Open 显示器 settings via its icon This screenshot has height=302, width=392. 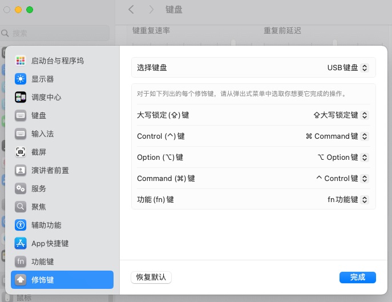[x=21, y=79]
